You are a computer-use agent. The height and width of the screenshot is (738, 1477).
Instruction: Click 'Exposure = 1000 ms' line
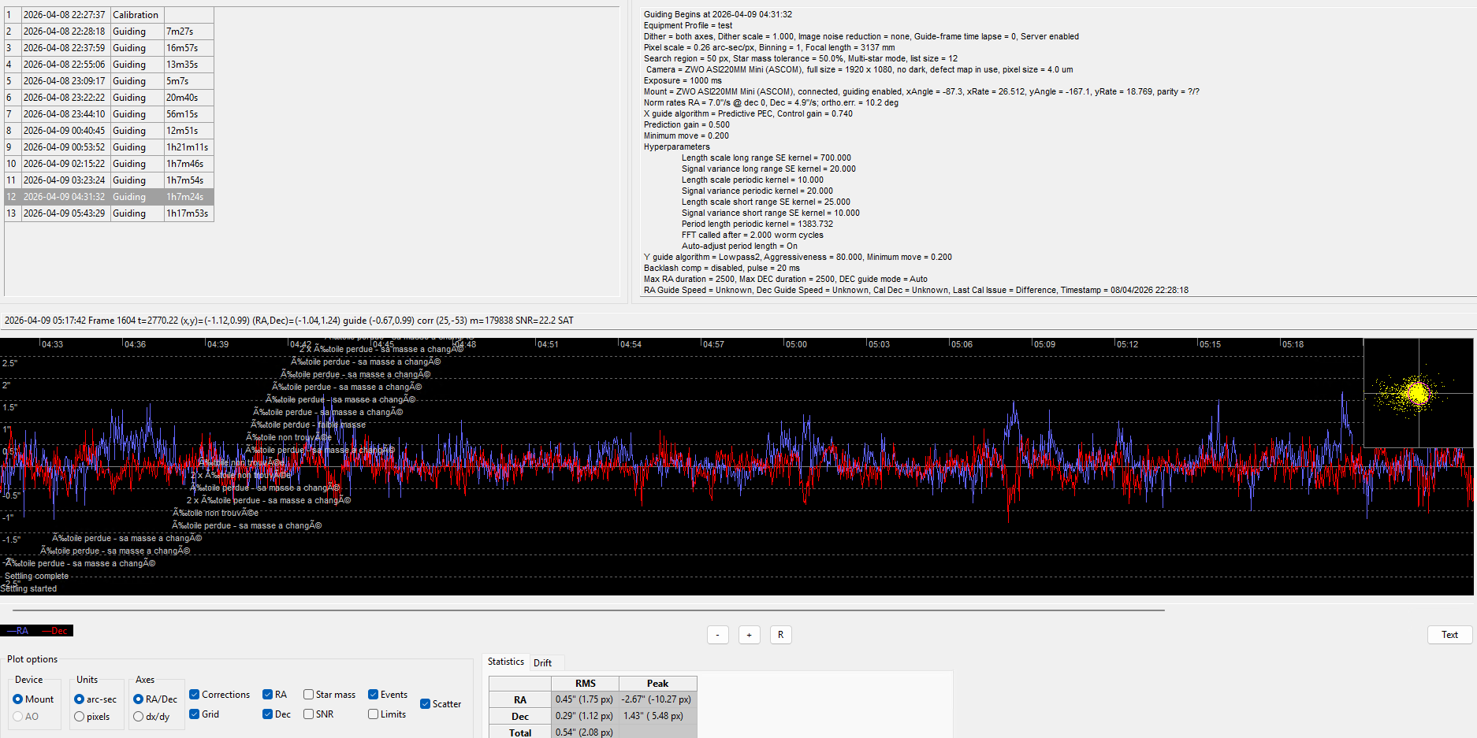point(683,80)
